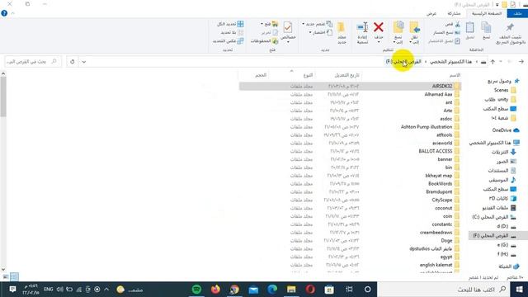
Task: Click the Task View icon on the taskbar
Action: tap(349, 290)
